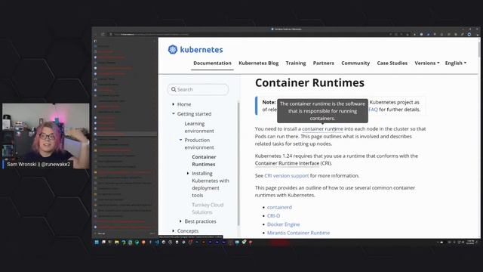Follow the containerd link

click(279, 207)
